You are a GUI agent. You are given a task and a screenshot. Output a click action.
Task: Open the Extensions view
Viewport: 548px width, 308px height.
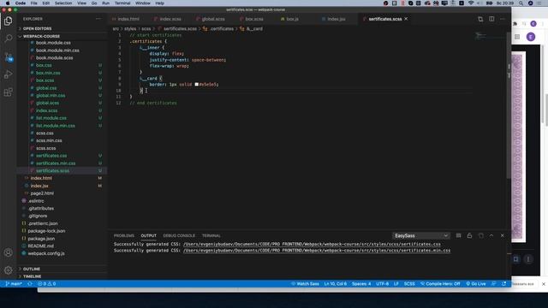[8, 92]
